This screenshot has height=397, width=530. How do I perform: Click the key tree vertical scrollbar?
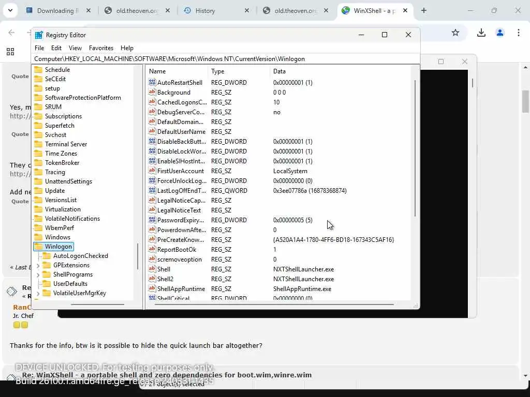pyautogui.click(x=138, y=256)
